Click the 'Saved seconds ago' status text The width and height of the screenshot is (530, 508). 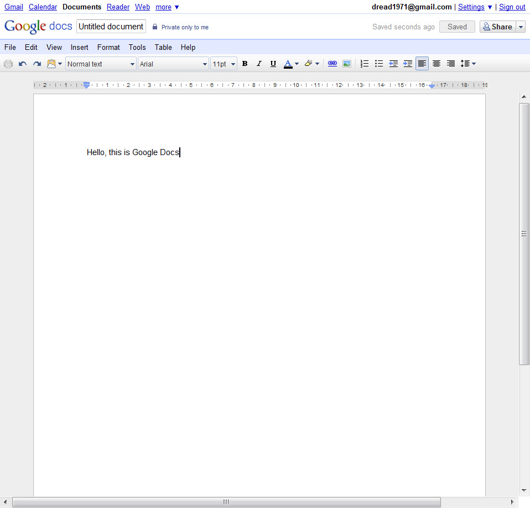(403, 27)
